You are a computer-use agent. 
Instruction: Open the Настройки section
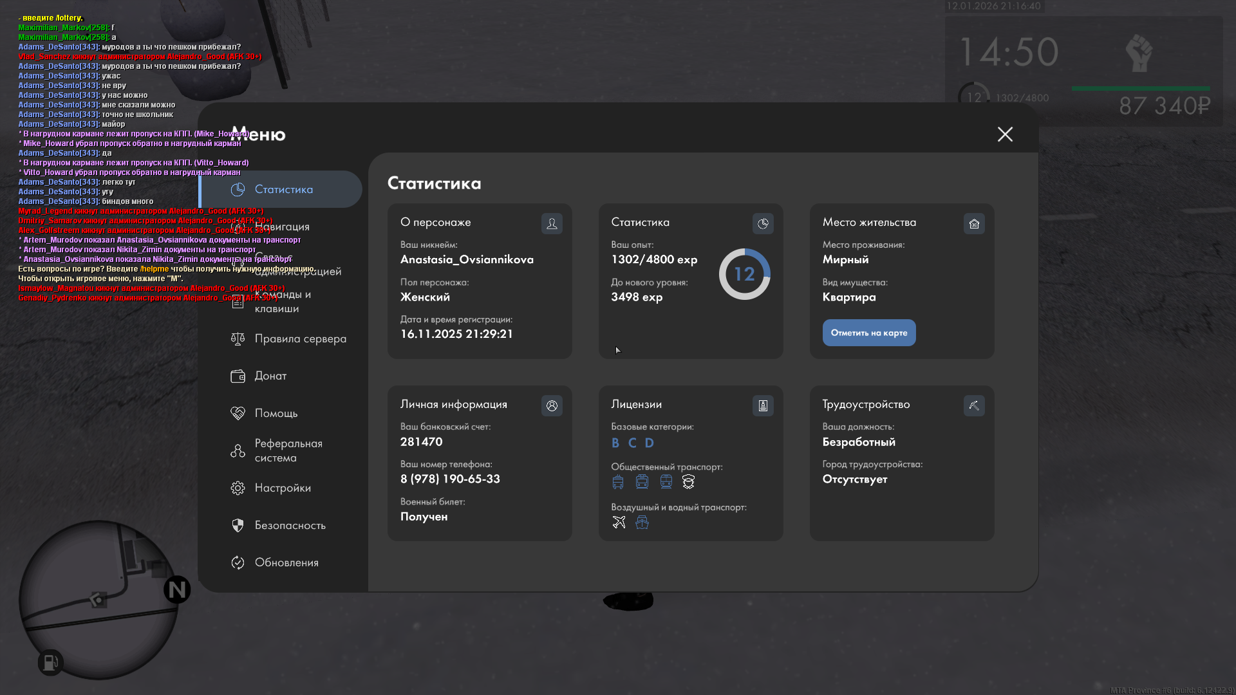click(282, 488)
